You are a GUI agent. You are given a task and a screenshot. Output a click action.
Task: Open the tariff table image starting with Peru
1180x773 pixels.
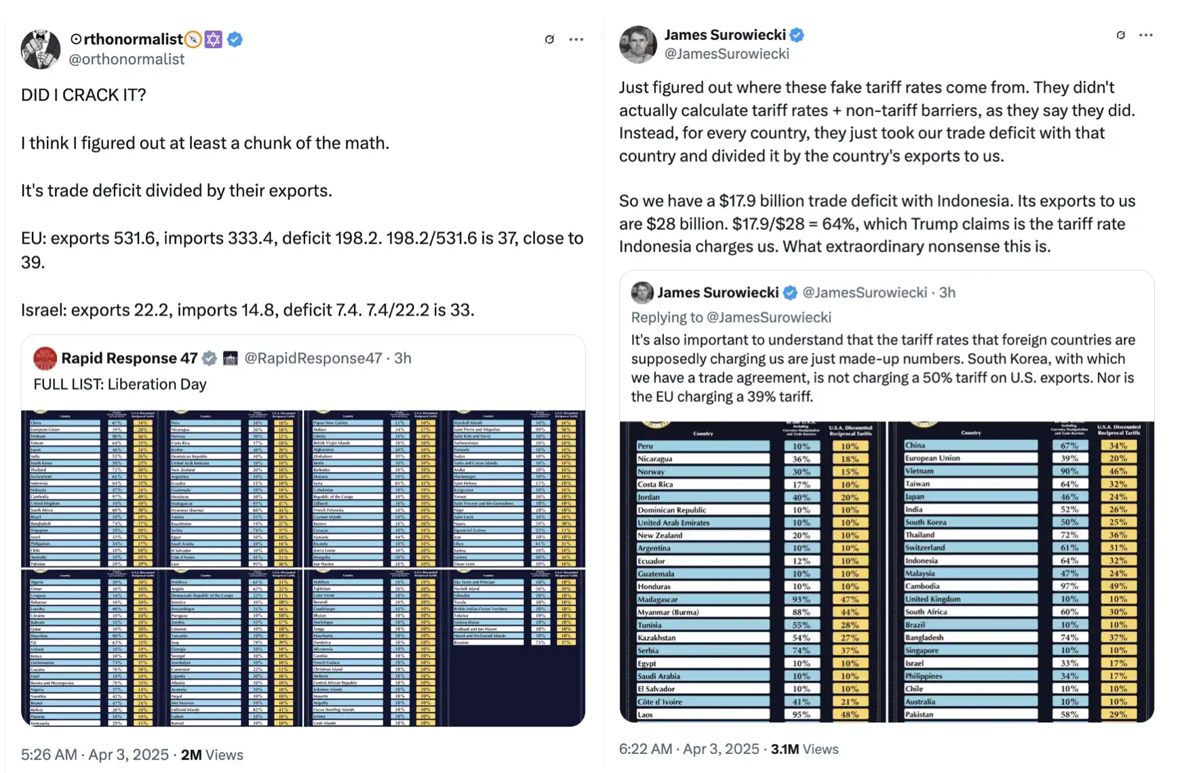coord(753,572)
